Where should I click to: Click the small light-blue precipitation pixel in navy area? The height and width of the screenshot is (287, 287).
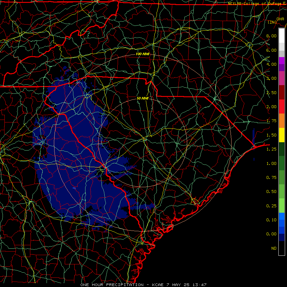point(74,188)
